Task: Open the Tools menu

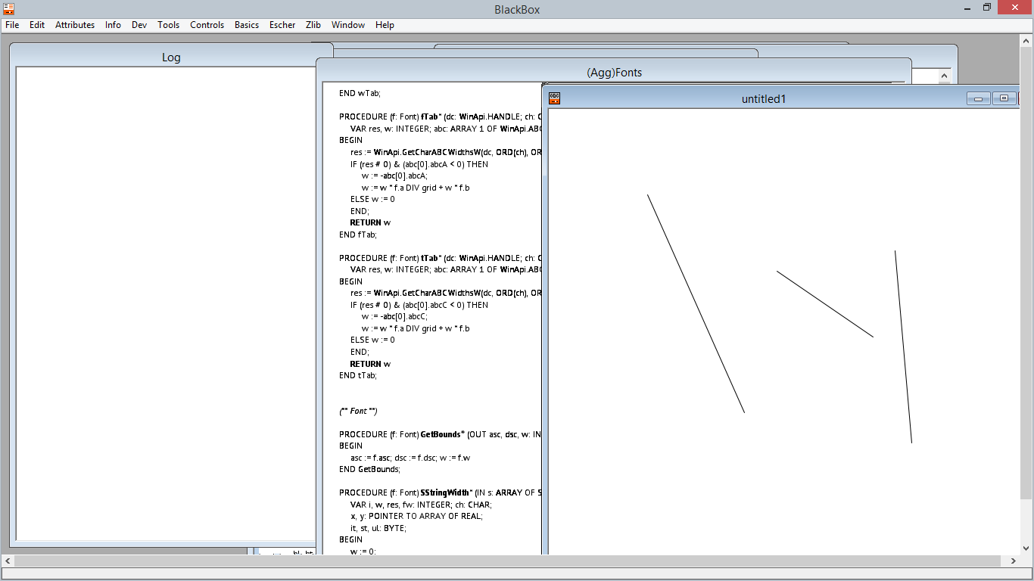Action: [x=168, y=25]
